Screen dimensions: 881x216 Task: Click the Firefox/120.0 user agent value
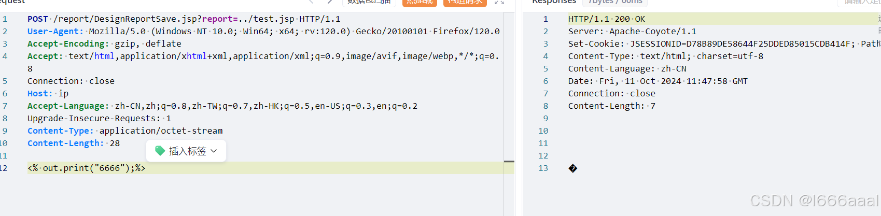[467, 32]
